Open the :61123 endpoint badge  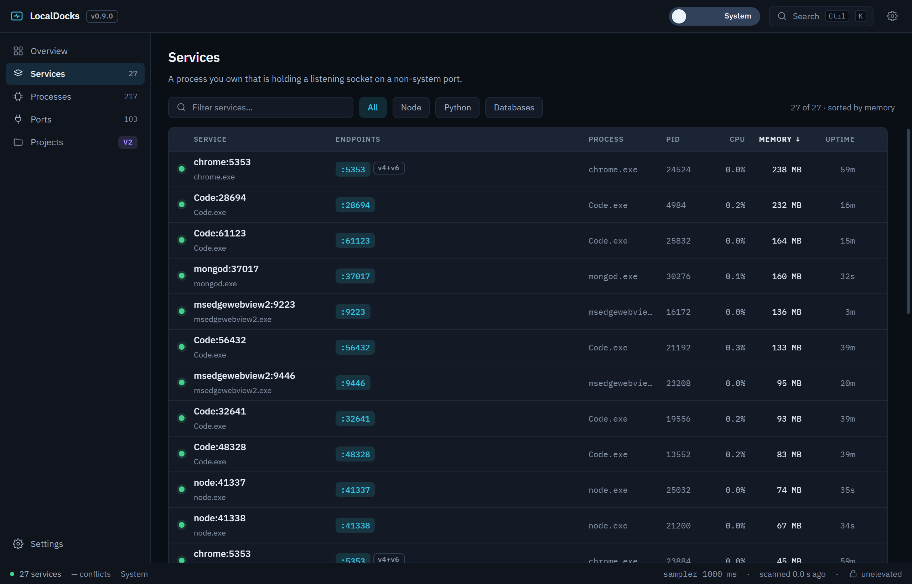(x=355, y=240)
